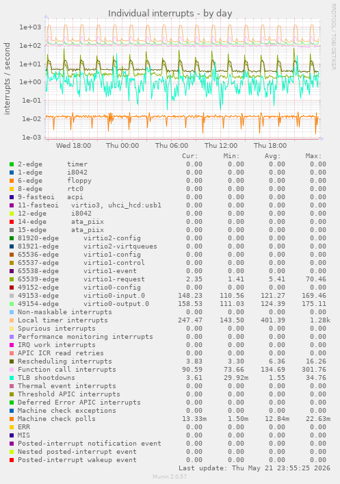Click the orange Machine check polls swatch

(12, 418)
